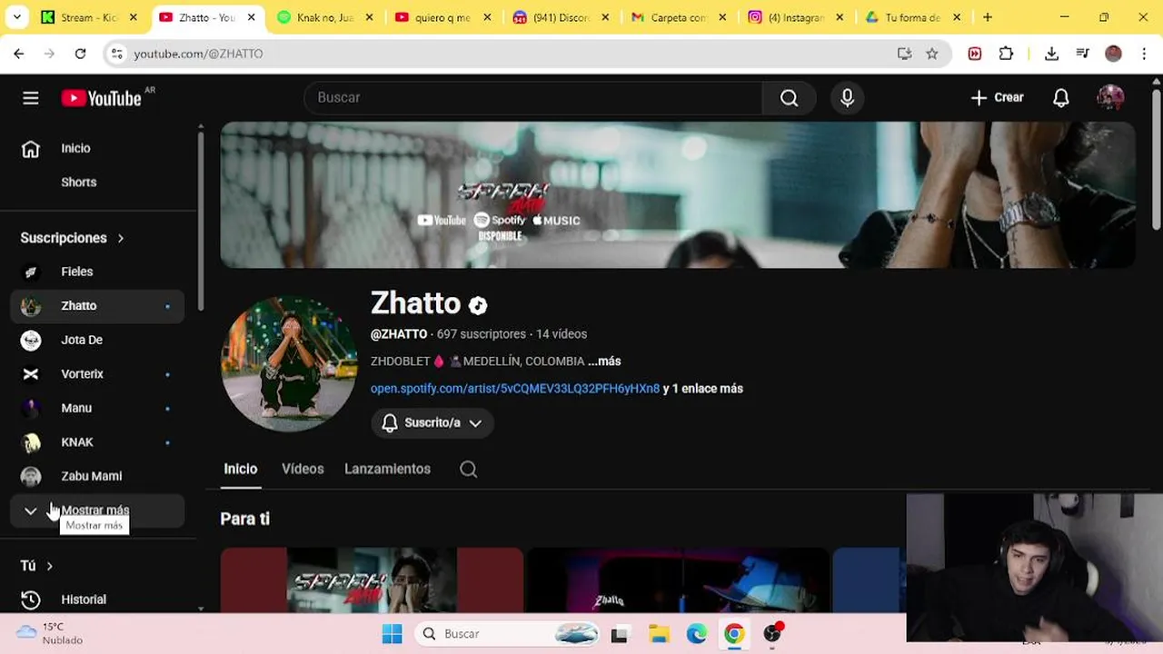Open the media control icon in the toolbar

point(1082,54)
